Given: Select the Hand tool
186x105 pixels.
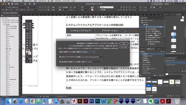Looking at the screenshot, I should tap(27, 48).
